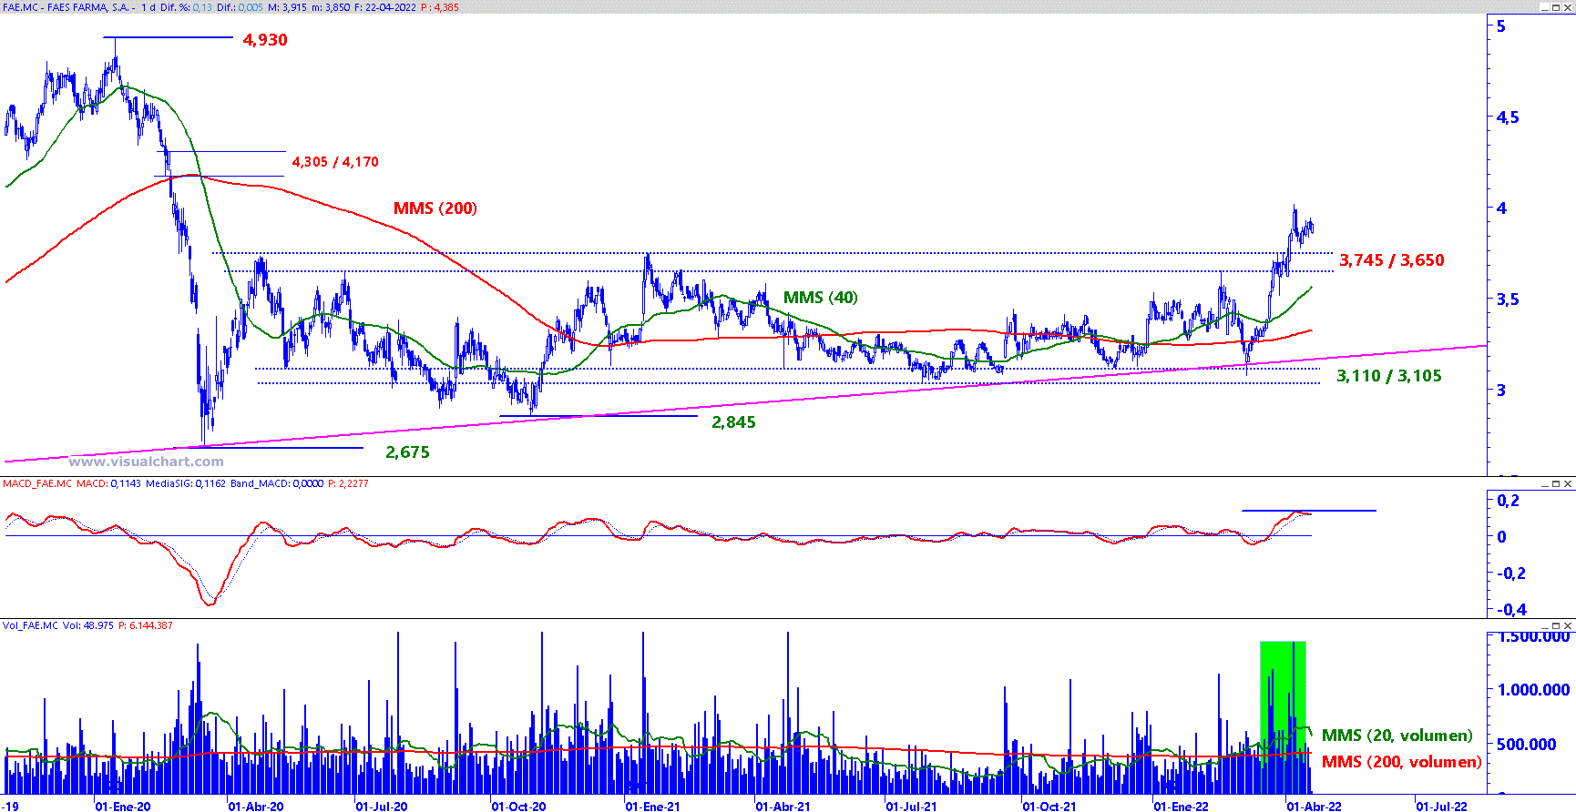
Task: Click the 1.000.000 volume axis tick
Action: [1533, 690]
